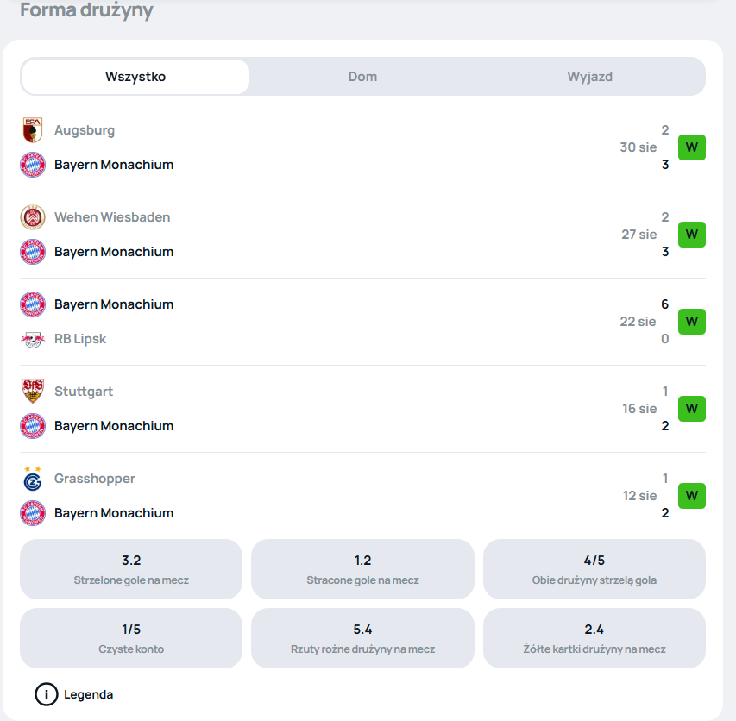Open the Wehen Wiesbaden team name link
736x721 pixels.
[112, 217]
